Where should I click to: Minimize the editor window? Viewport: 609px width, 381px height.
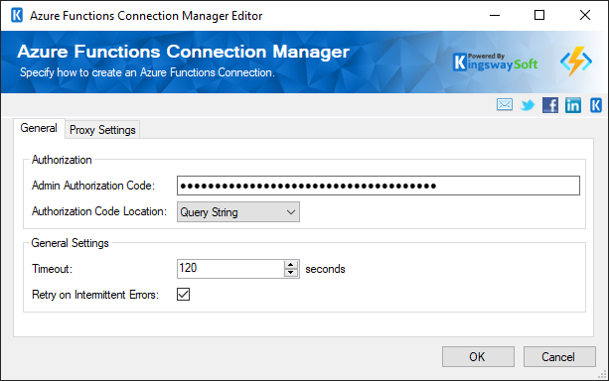495,16
